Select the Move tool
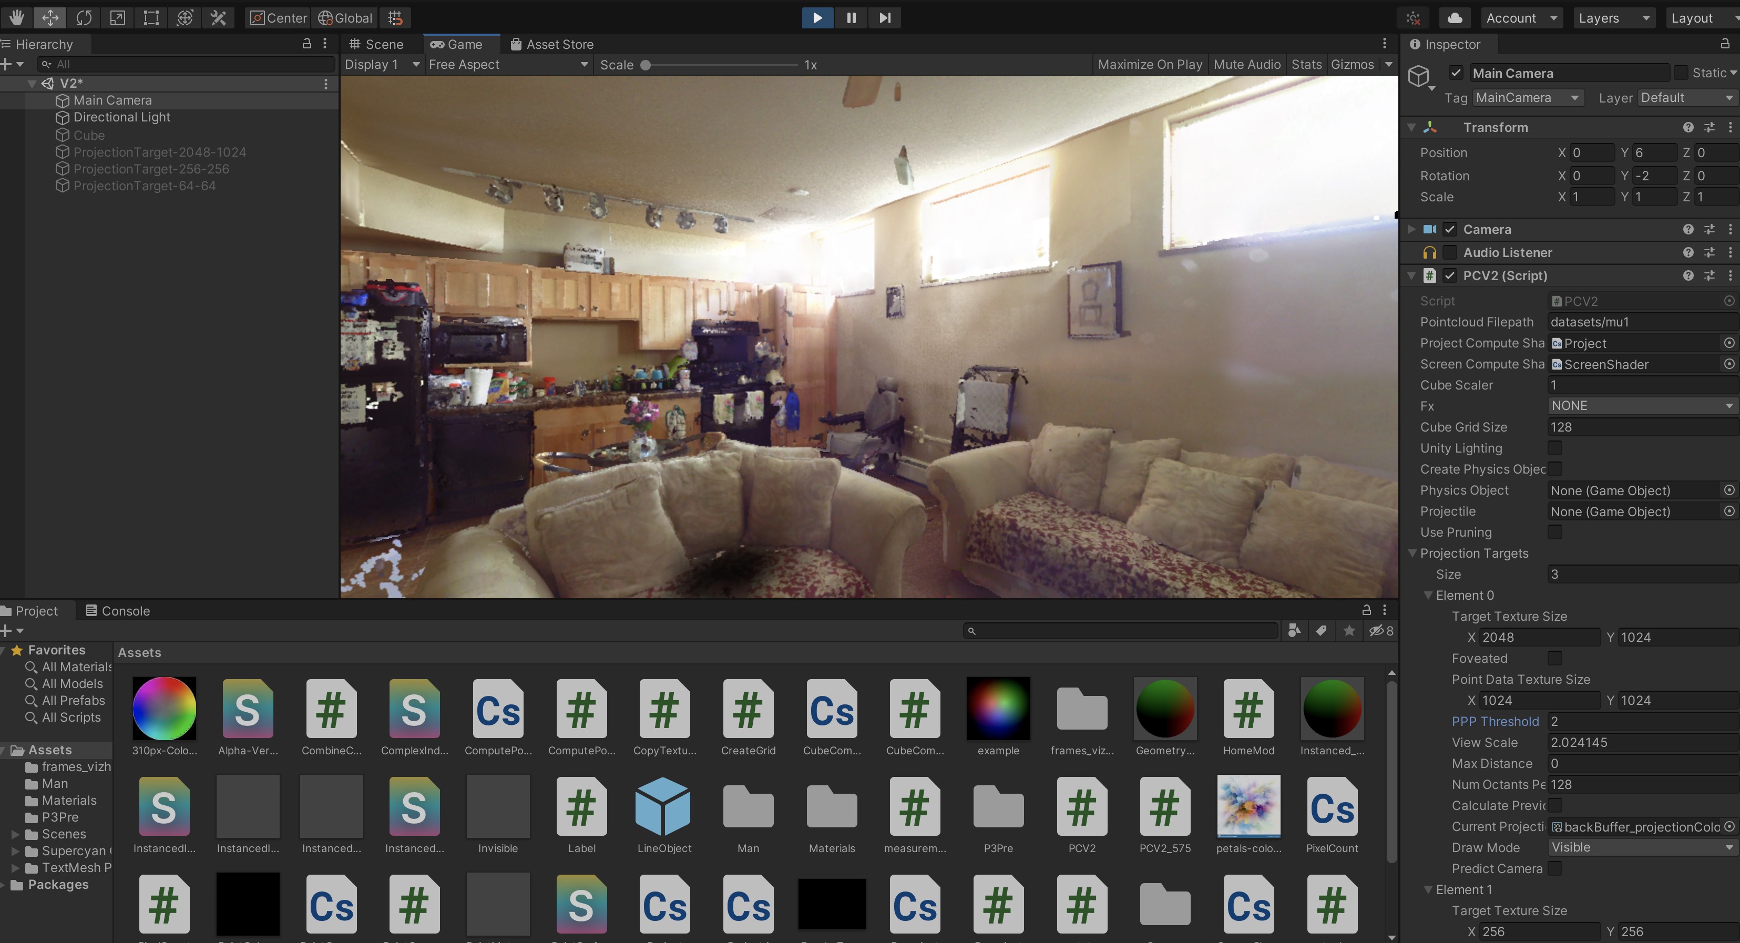The width and height of the screenshot is (1740, 943). pyautogui.click(x=50, y=17)
